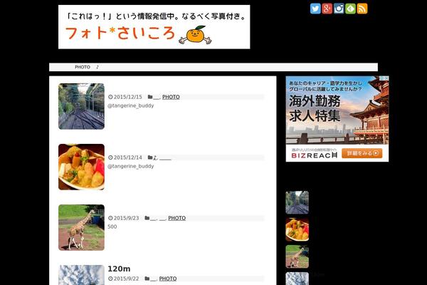Open the Google Plus social icon

point(327,9)
